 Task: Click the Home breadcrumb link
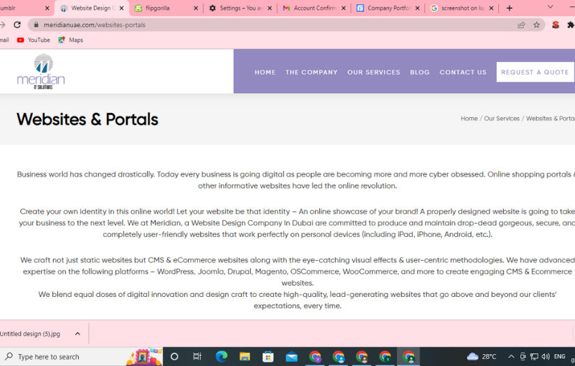469,119
